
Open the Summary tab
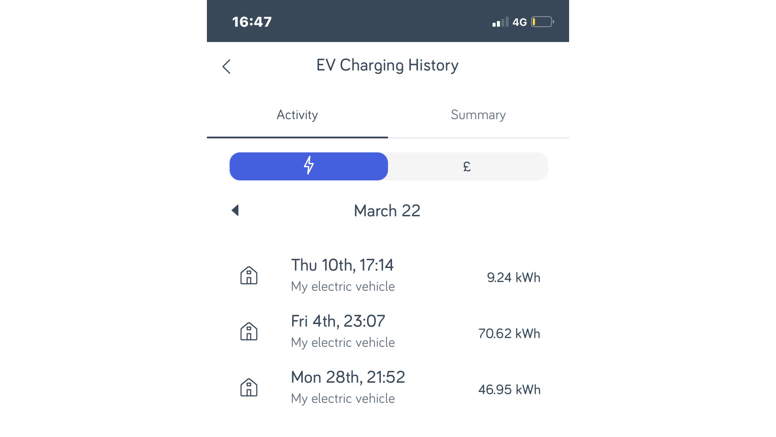point(479,115)
